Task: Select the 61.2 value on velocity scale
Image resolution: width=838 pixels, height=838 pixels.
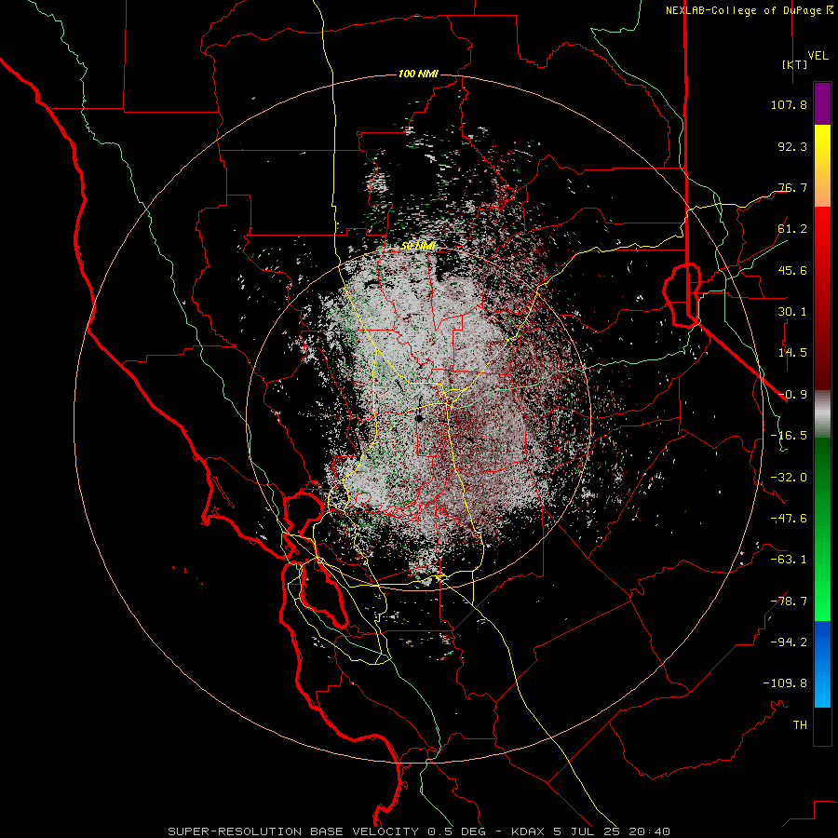Action: click(x=792, y=229)
